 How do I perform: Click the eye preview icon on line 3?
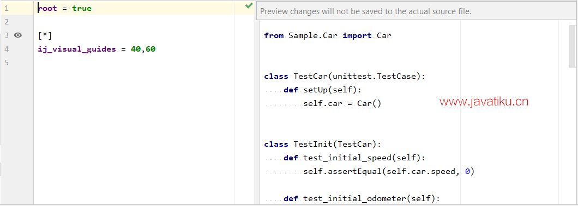tap(17, 35)
